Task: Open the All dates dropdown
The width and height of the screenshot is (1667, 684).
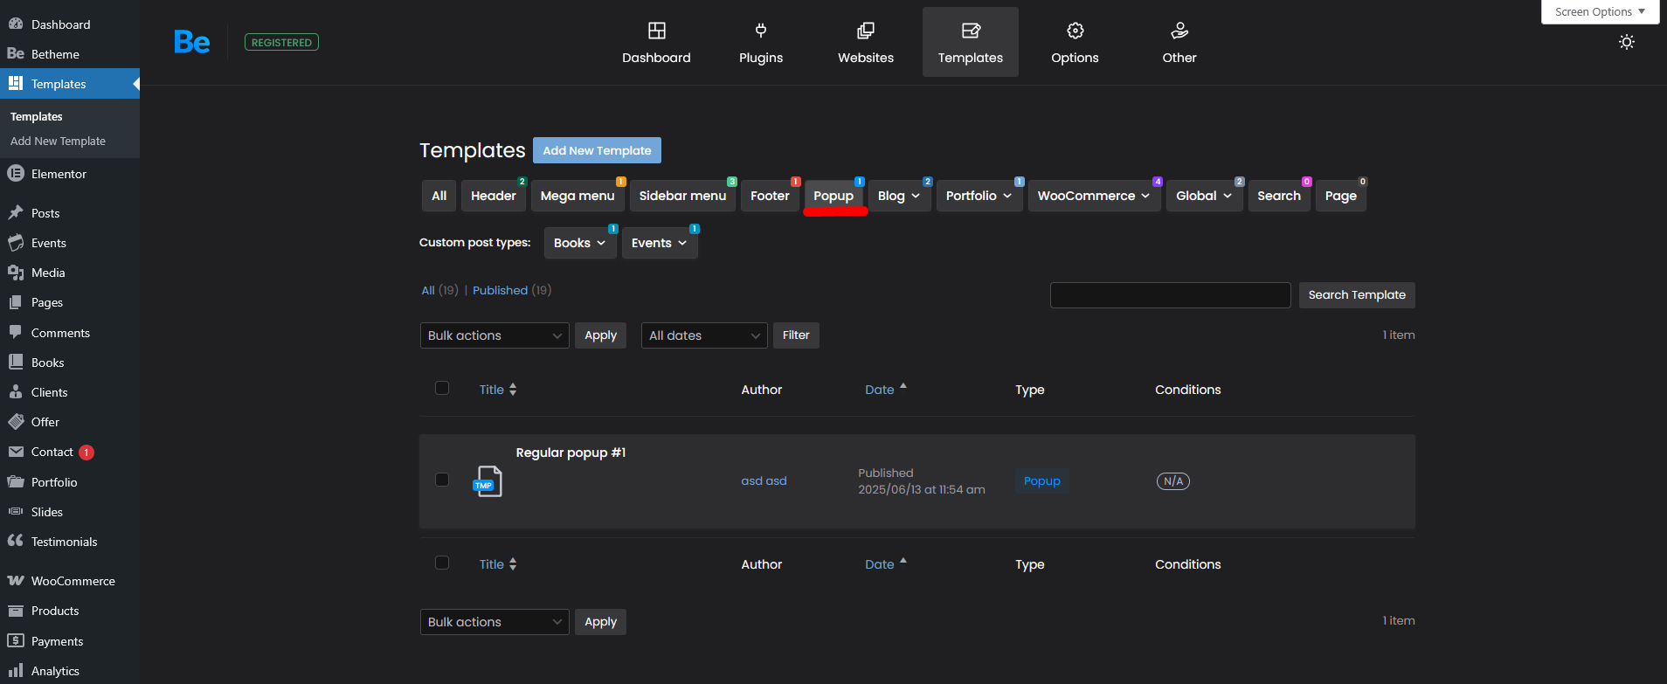Action: (x=703, y=335)
